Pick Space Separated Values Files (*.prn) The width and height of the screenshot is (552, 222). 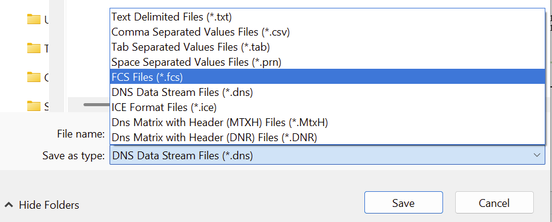click(x=327, y=62)
